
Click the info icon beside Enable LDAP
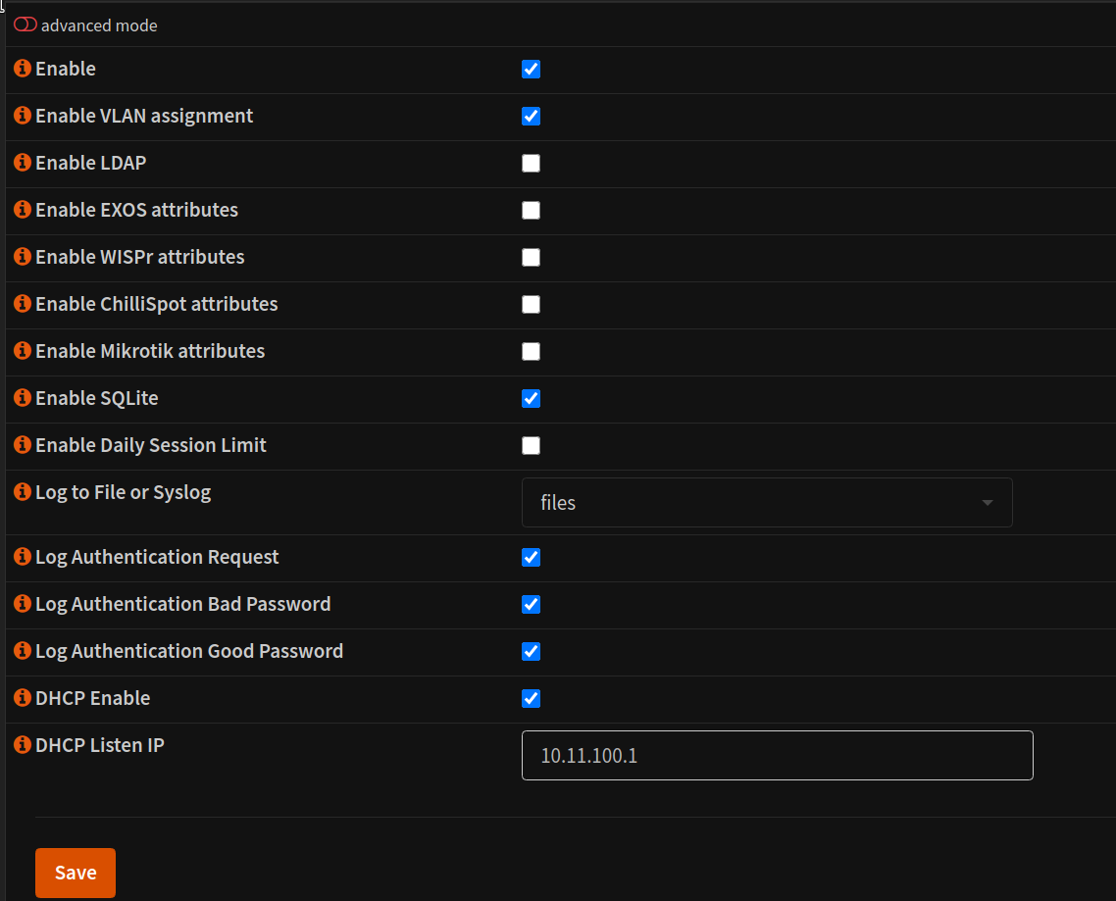22,163
